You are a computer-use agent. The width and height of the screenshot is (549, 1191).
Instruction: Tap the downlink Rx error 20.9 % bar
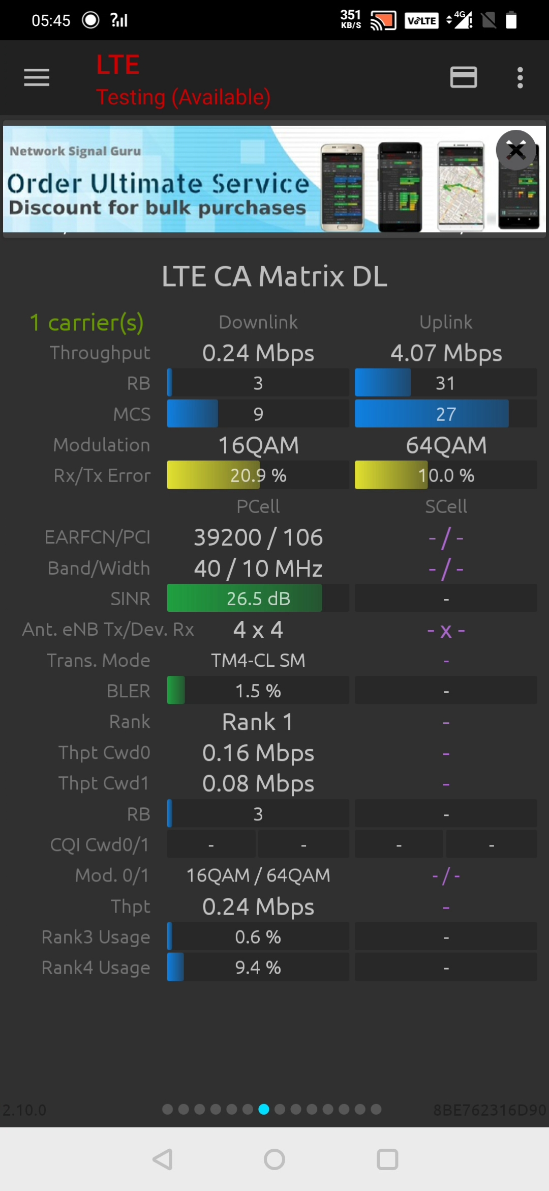(x=258, y=475)
